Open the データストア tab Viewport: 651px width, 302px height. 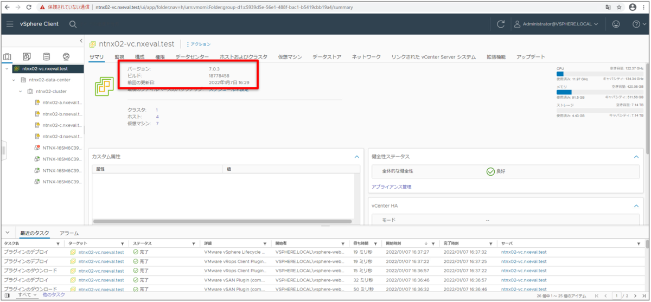click(327, 57)
